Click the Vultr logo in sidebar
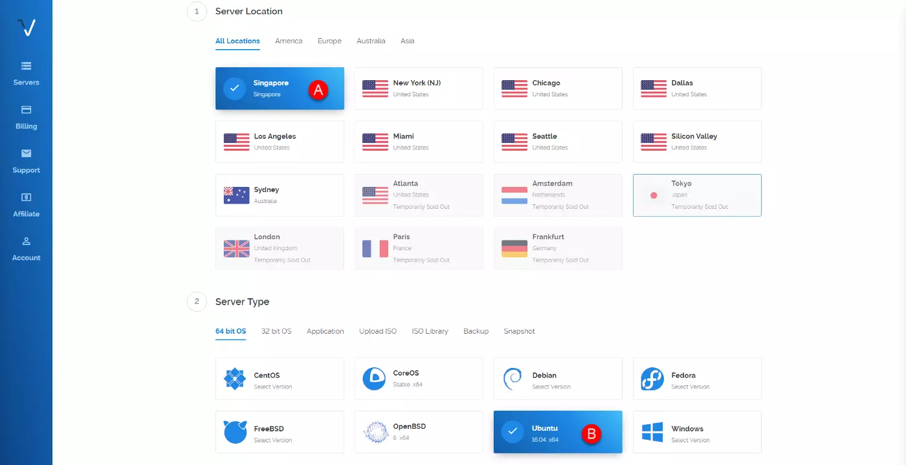This screenshot has width=906, height=465. 26,27
